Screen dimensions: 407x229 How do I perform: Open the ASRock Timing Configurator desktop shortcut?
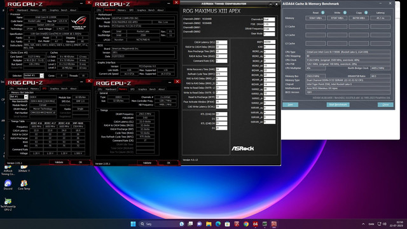[8, 170]
